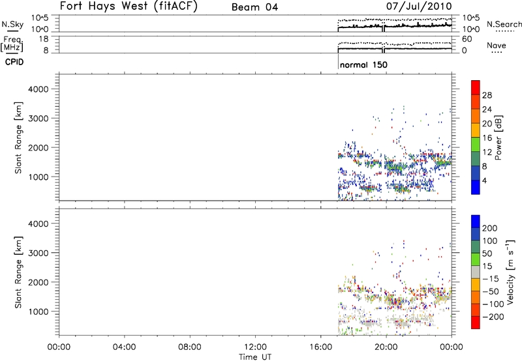Viewport: 522px width, 361px height.
Task: Click the "24" power colorbar tick
Action: [x=487, y=109]
